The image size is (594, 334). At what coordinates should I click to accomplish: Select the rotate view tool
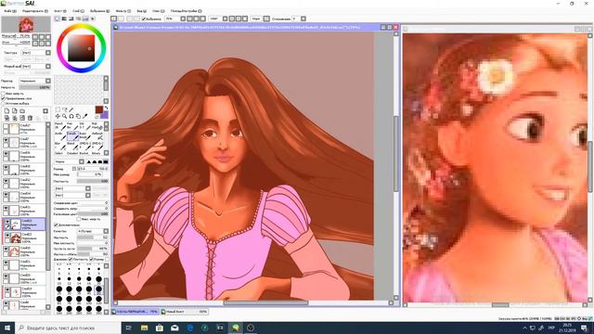(71, 116)
